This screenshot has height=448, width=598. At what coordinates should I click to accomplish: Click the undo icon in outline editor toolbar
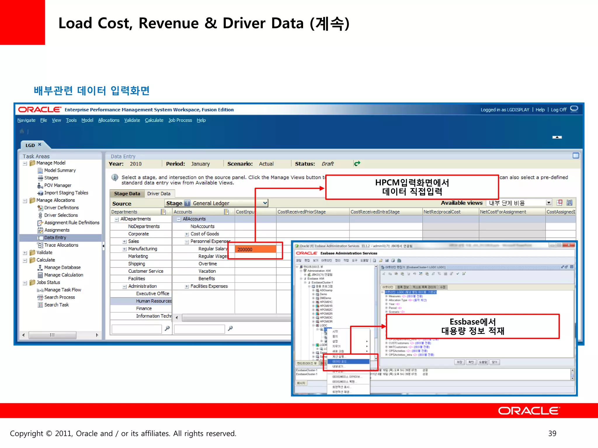pyautogui.click(x=414, y=274)
